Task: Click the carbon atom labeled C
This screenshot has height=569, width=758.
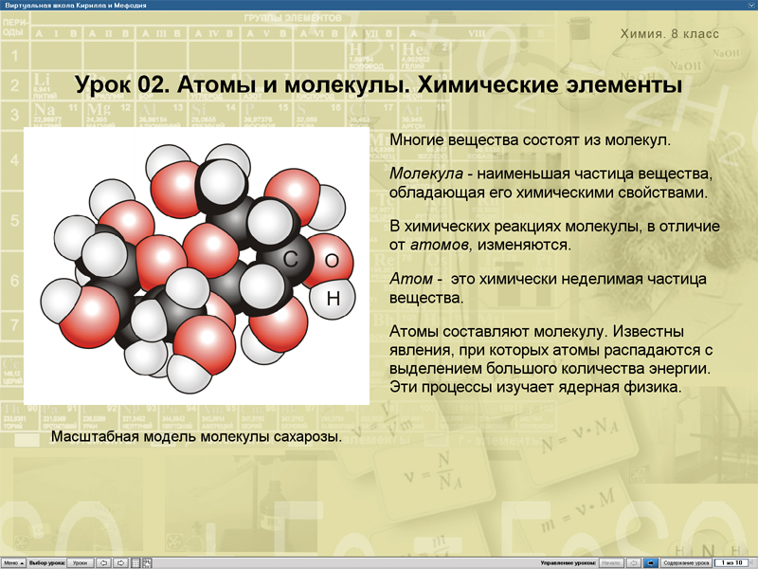Action: pos(290,257)
